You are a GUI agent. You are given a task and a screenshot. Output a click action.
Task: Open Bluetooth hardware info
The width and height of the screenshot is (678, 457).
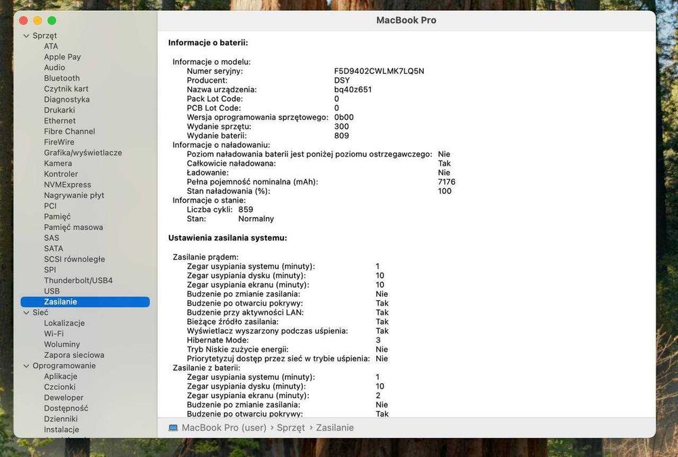62,78
